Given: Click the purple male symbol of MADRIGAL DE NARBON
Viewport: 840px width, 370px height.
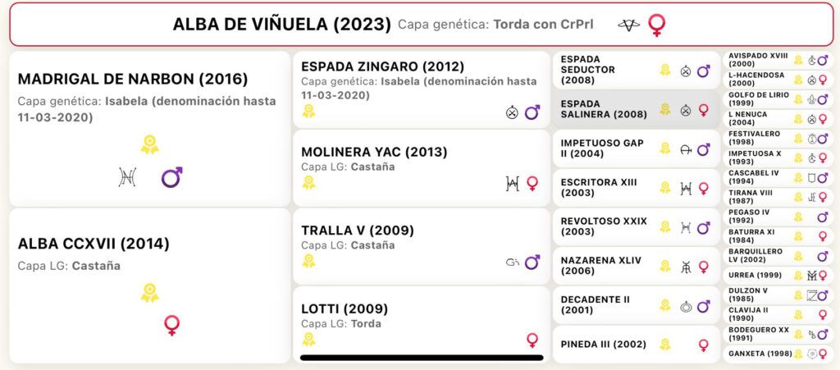Looking at the screenshot, I should coord(172,177).
